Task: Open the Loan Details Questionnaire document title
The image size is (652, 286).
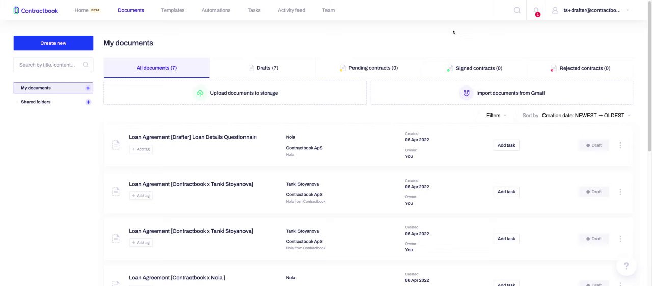Action: click(x=193, y=137)
